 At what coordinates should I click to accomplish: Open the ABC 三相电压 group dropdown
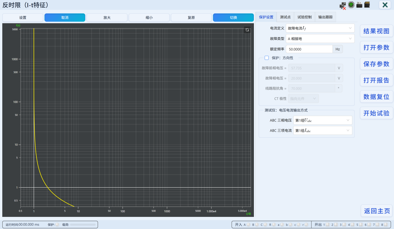(x=323, y=120)
